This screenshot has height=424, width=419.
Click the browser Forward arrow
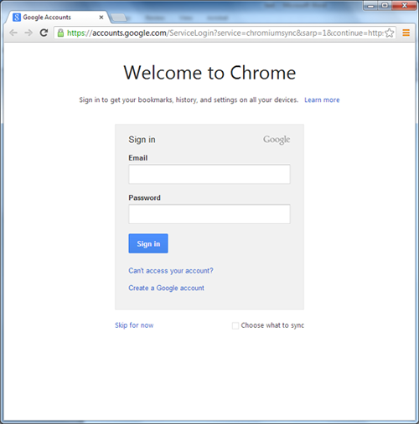pos(28,33)
